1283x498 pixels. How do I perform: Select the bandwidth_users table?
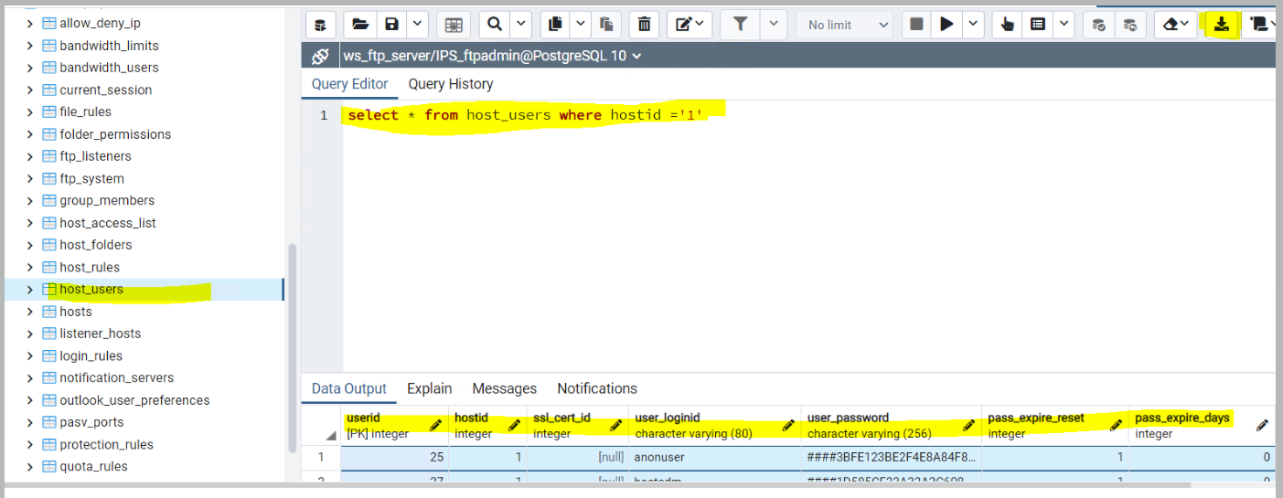(x=109, y=68)
